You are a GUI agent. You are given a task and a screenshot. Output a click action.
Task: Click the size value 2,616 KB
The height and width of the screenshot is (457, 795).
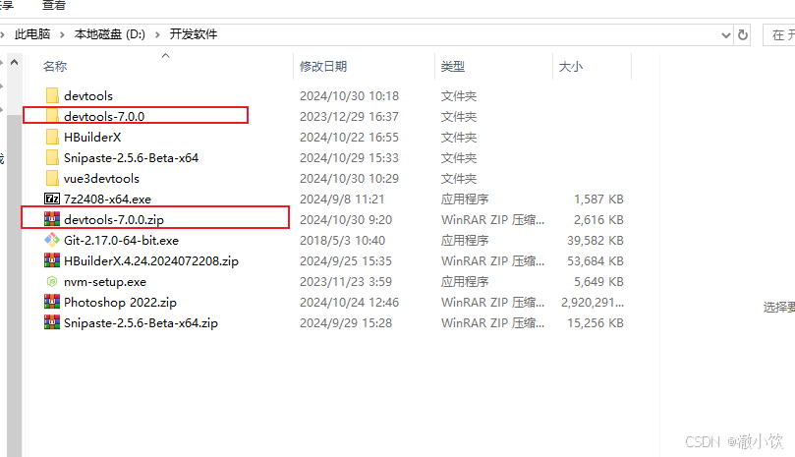[x=598, y=219]
